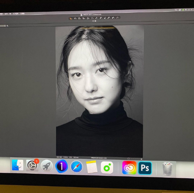Image resolution: width=194 pixels, height=193 pixels.
Task: Open Photoshop from the Dock
Action: tap(145, 168)
